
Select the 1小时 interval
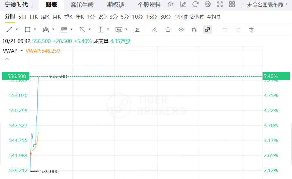point(181,17)
